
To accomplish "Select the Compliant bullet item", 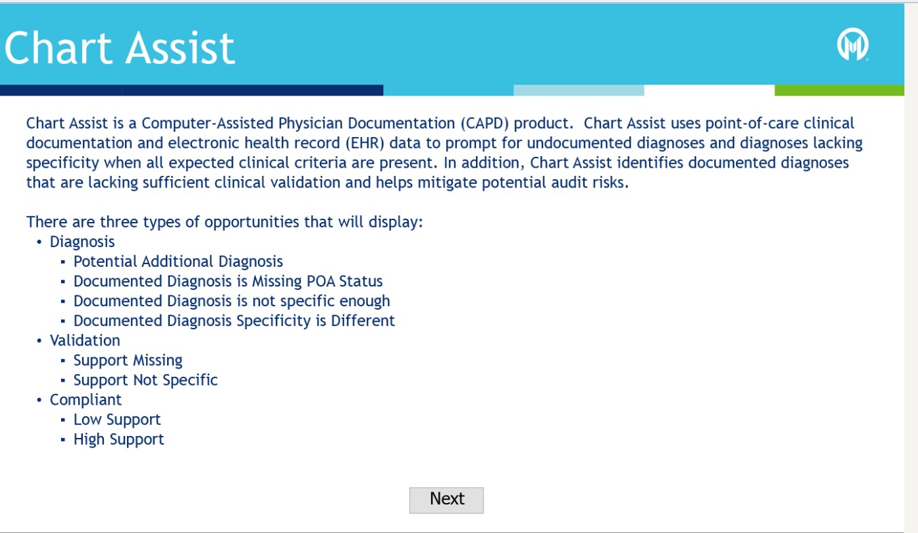I will click(x=86, y=399).
